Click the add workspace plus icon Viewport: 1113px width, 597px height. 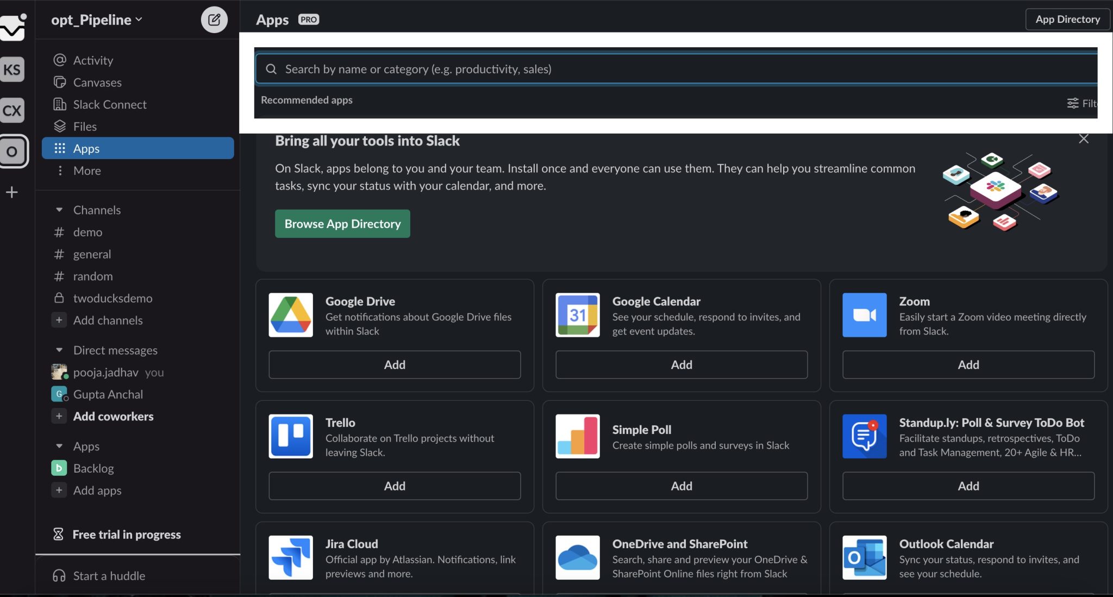tap(11, 192)
